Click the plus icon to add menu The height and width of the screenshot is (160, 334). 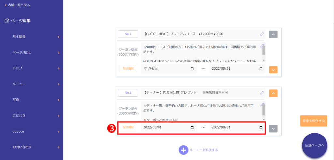(x=183, y=150)
